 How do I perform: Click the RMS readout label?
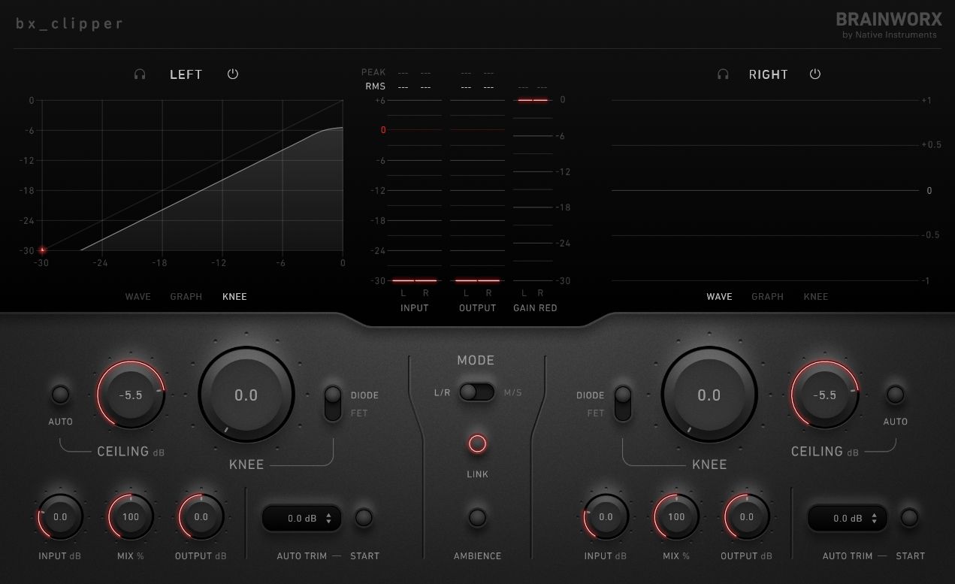pos(375,86)
